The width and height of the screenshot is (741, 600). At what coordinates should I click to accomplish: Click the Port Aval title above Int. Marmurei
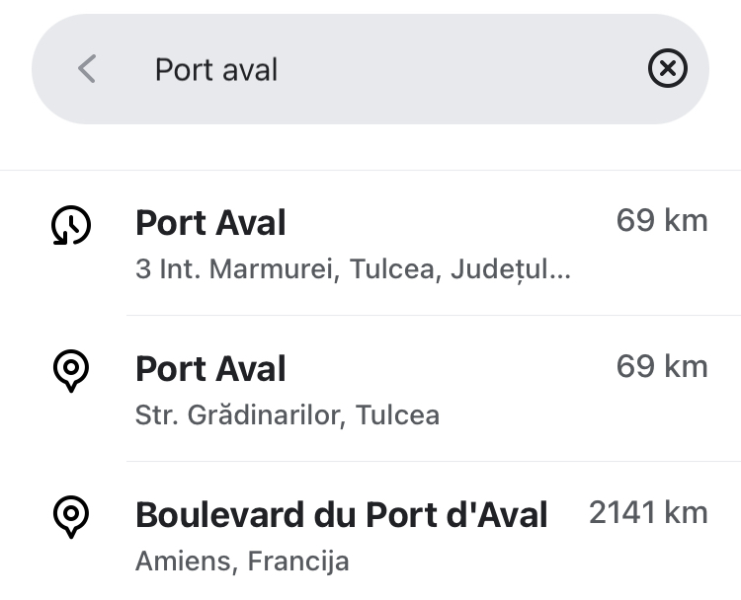(210, 223)
